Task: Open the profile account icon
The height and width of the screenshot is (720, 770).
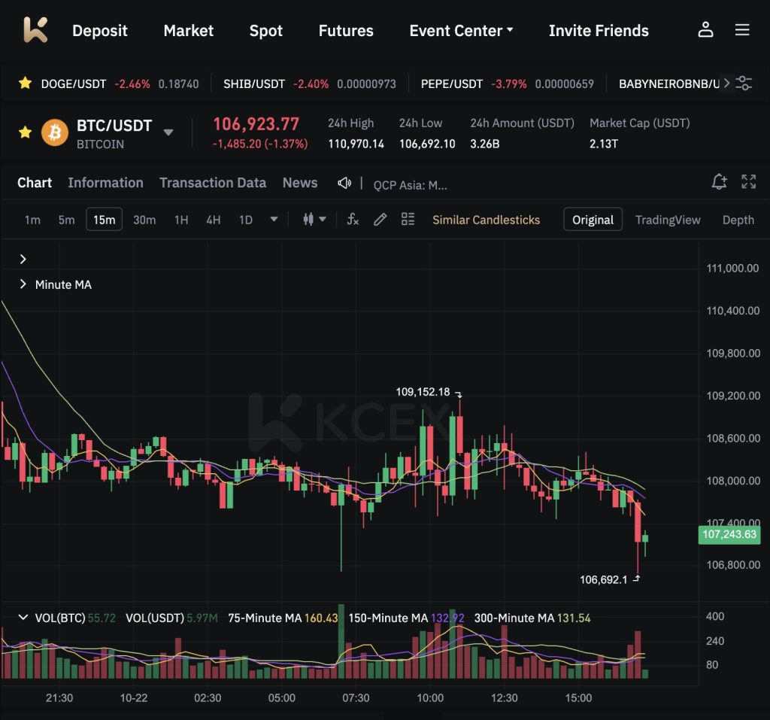Action: click(x=705, y=30)
